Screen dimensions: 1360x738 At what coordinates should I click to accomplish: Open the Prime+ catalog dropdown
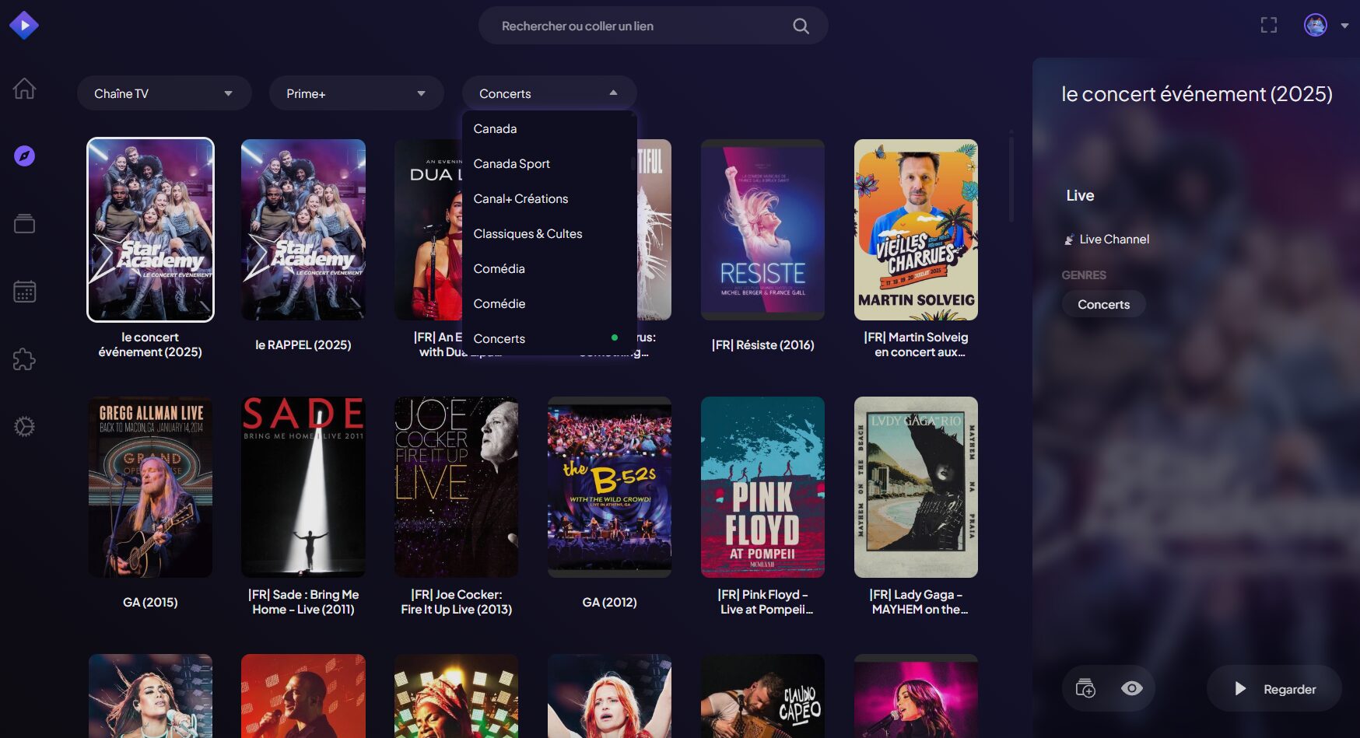click(356, 93)
